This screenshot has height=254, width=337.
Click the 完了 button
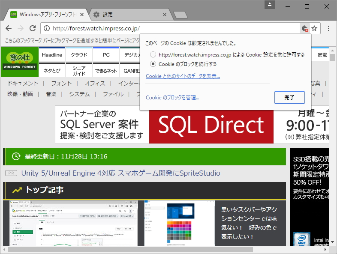[289, 98]
